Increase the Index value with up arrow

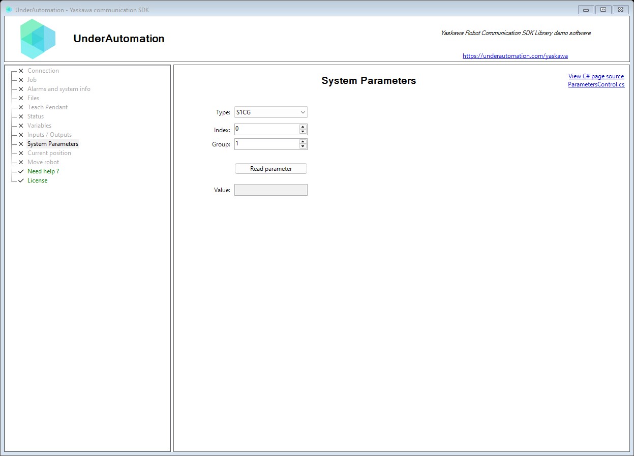(303, 127)
